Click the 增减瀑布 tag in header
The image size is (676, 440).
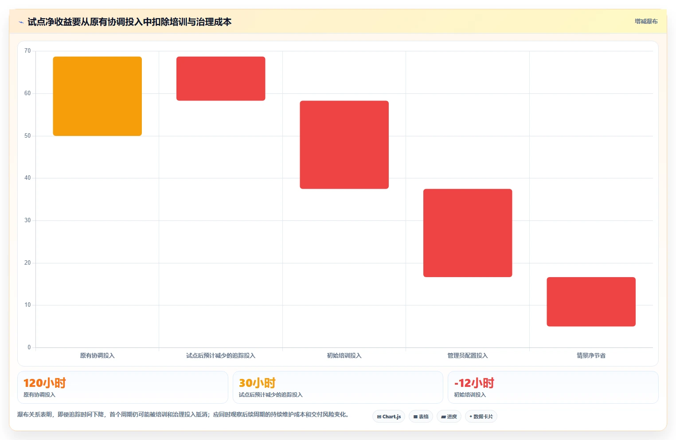point(646,21)
